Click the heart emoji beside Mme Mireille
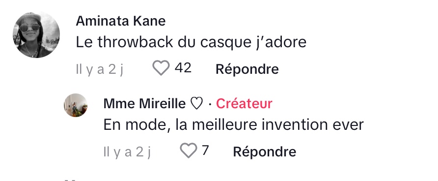 click(x=196, y=104)
